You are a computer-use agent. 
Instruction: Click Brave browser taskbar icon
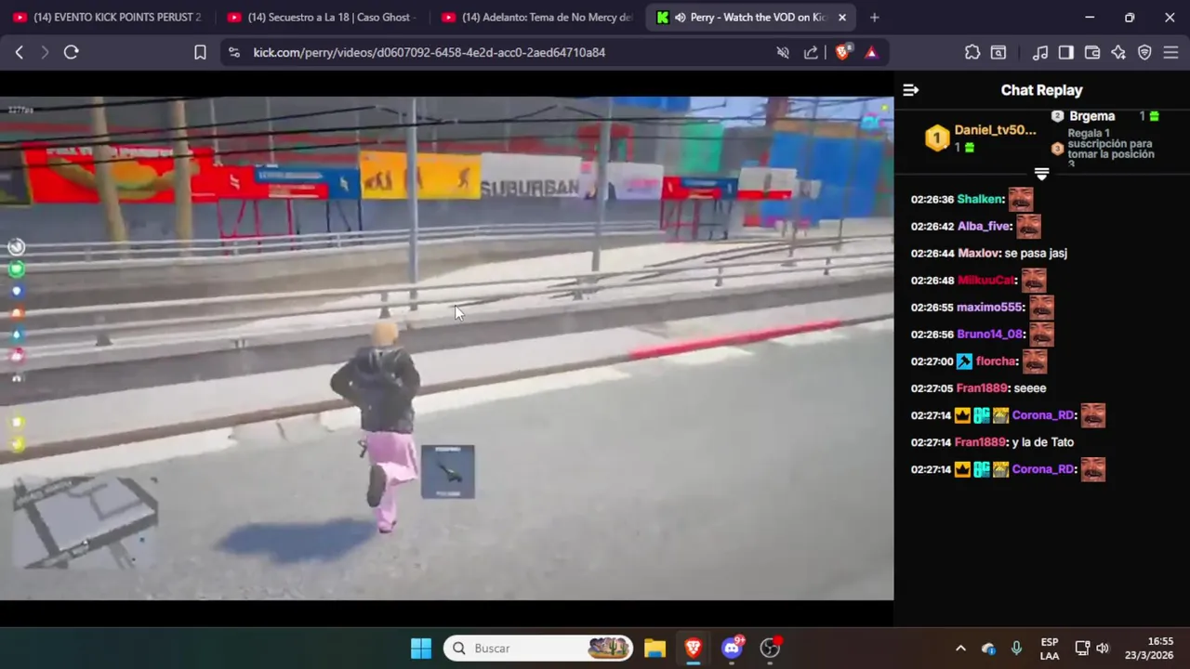pyautogui.click(x=693, y=648)
